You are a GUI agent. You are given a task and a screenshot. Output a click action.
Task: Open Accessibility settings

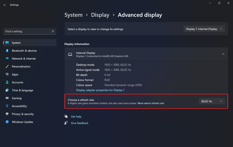tap(19, 106)
